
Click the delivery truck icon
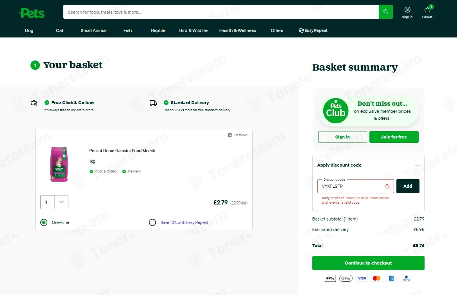(153, 103)
